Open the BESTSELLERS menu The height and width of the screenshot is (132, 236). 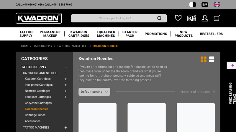point(211,34)
